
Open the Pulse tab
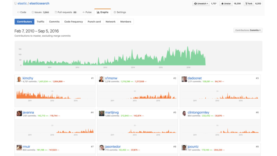[87, 12]
